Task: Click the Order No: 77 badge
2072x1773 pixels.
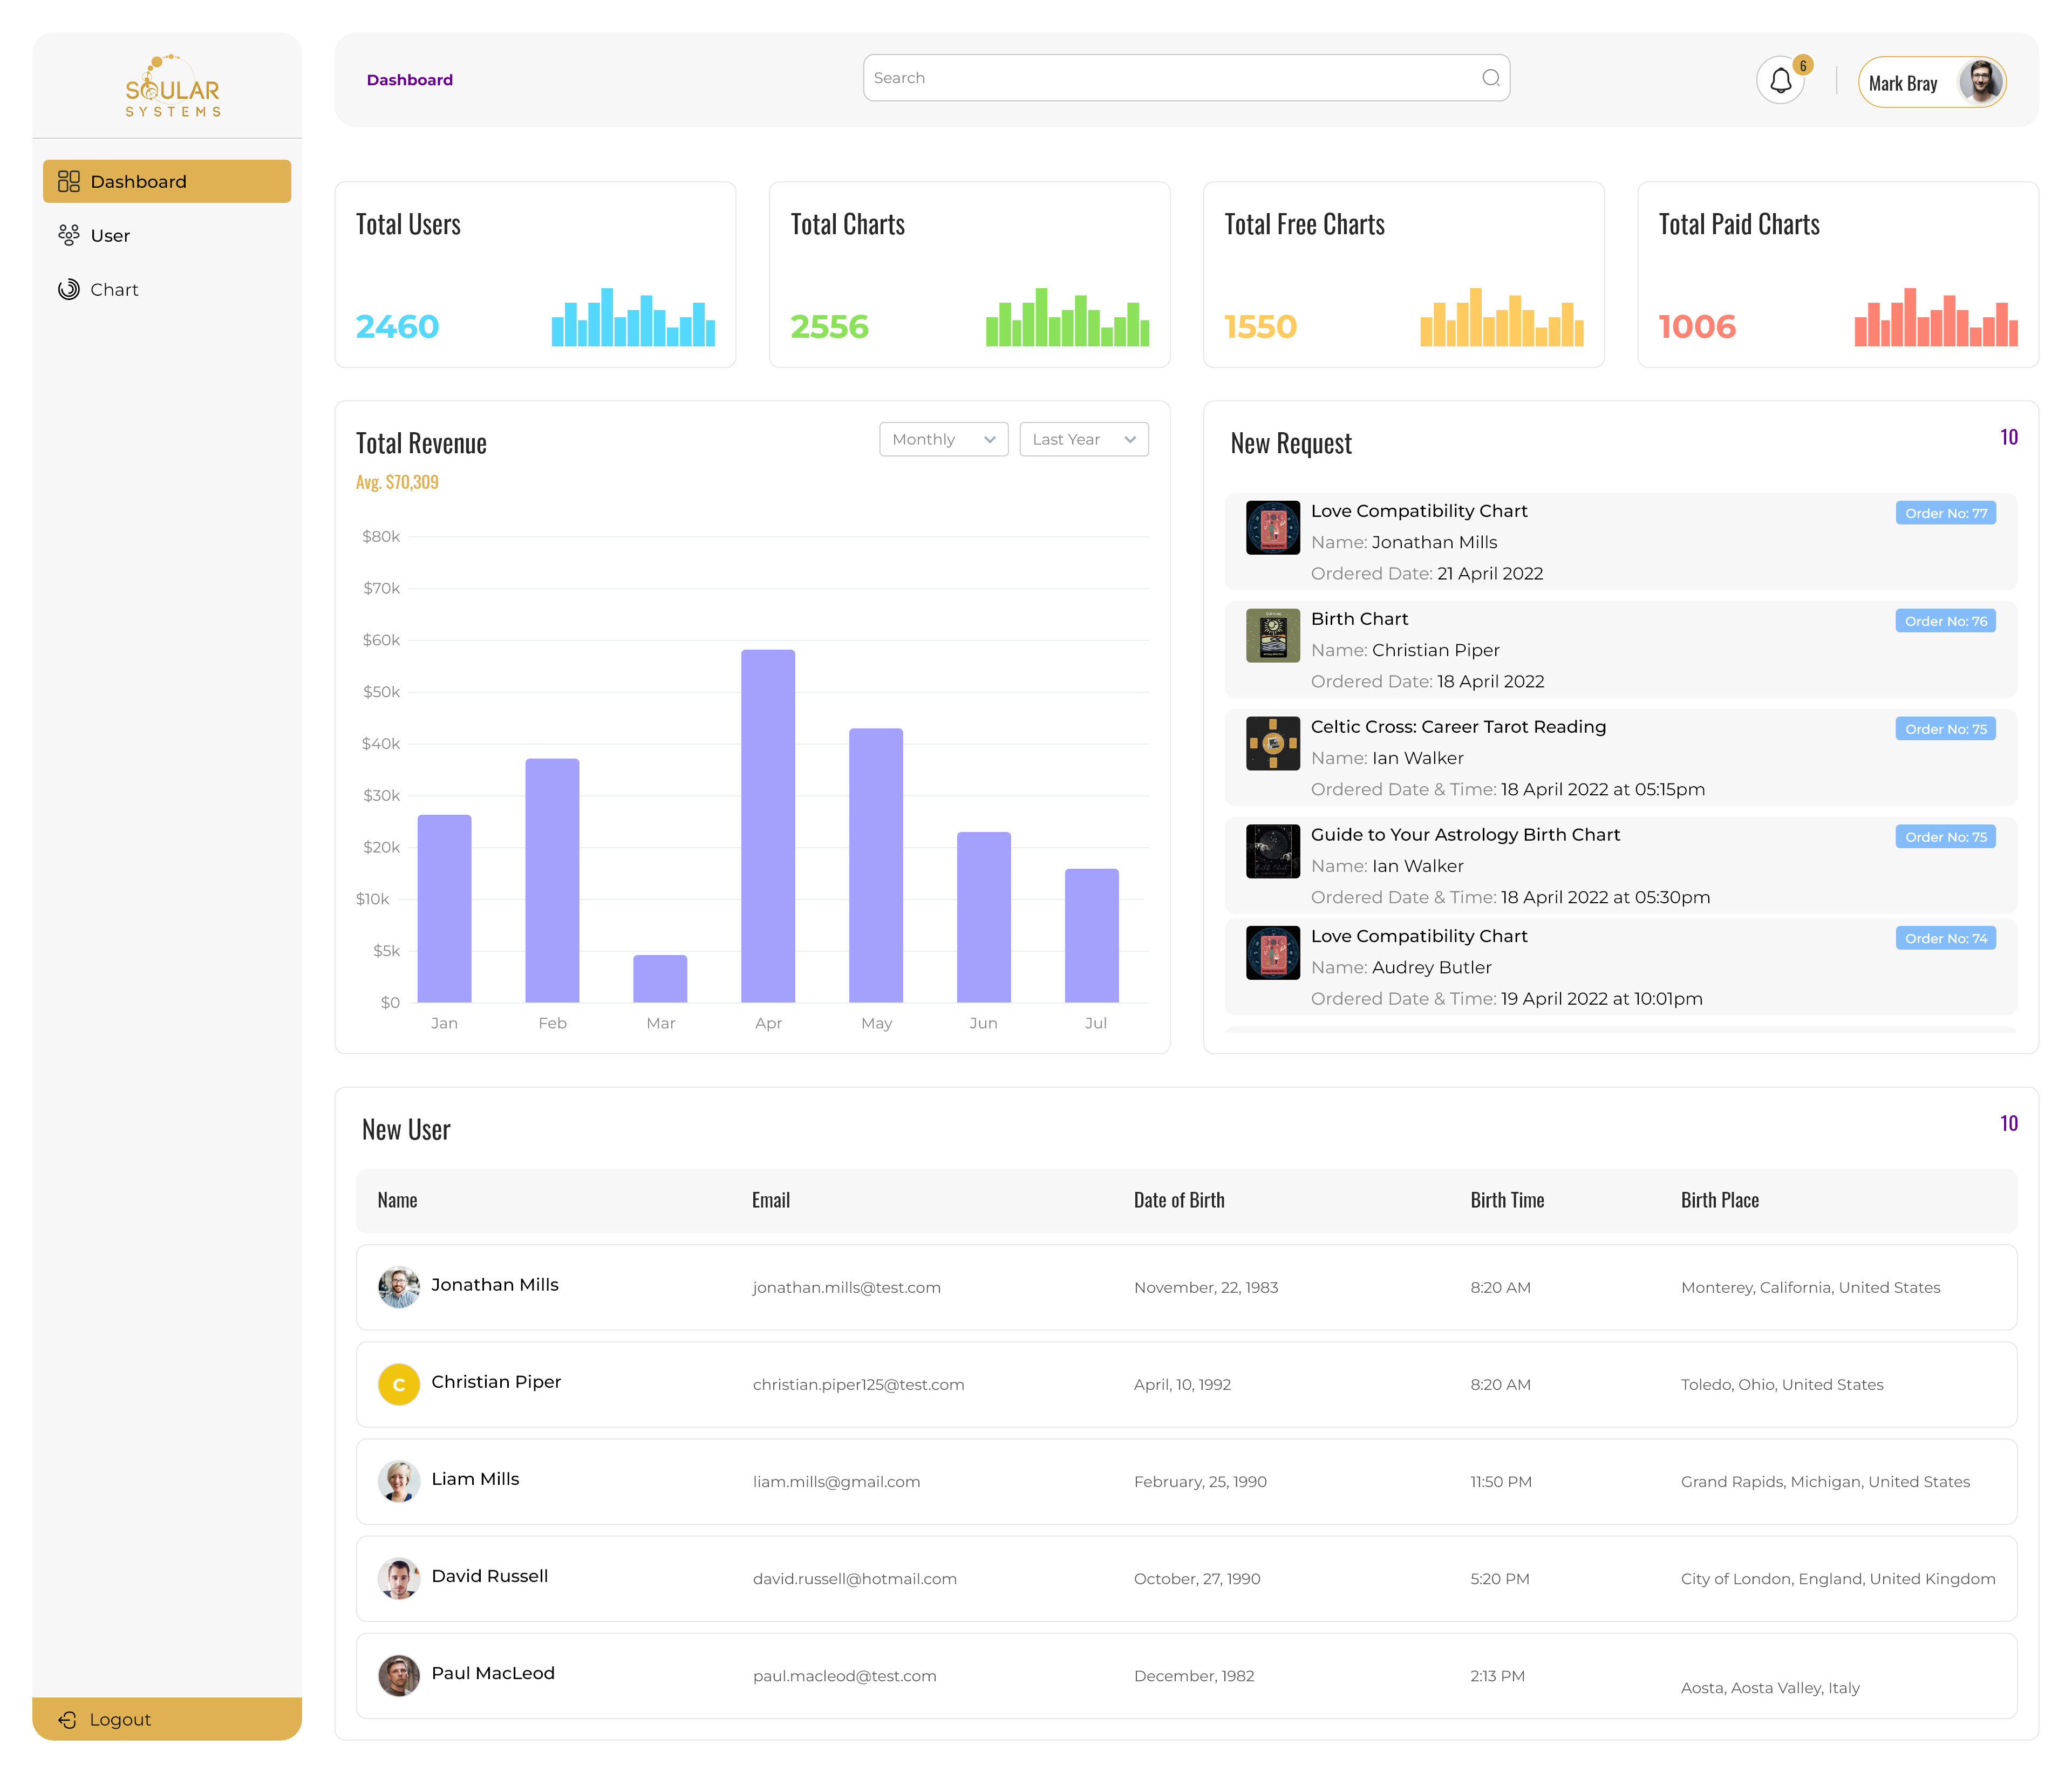Action: [x=1945, y=513]
